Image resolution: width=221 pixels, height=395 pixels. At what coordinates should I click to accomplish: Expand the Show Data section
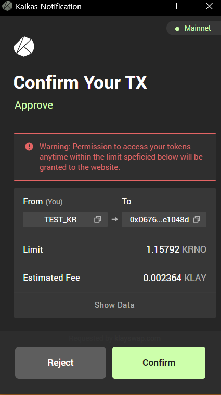coord(114,305)
